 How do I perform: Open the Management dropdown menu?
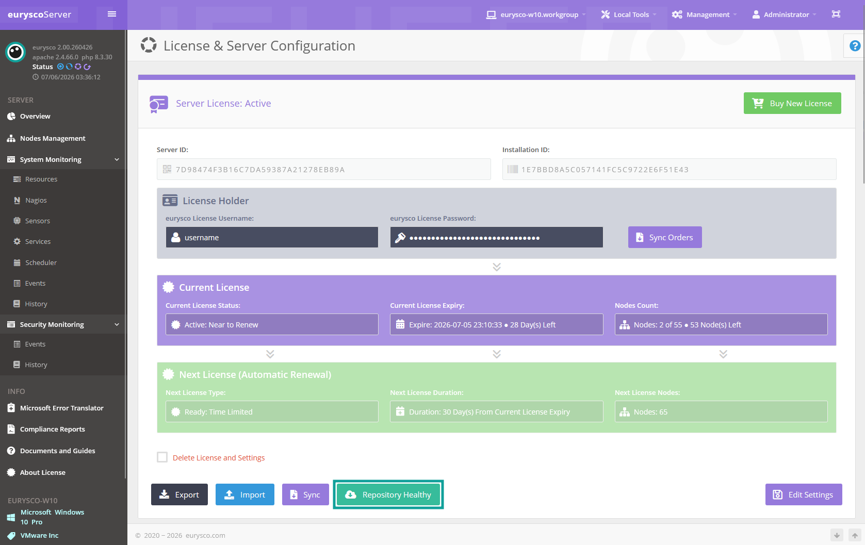[x=704, y=14]
